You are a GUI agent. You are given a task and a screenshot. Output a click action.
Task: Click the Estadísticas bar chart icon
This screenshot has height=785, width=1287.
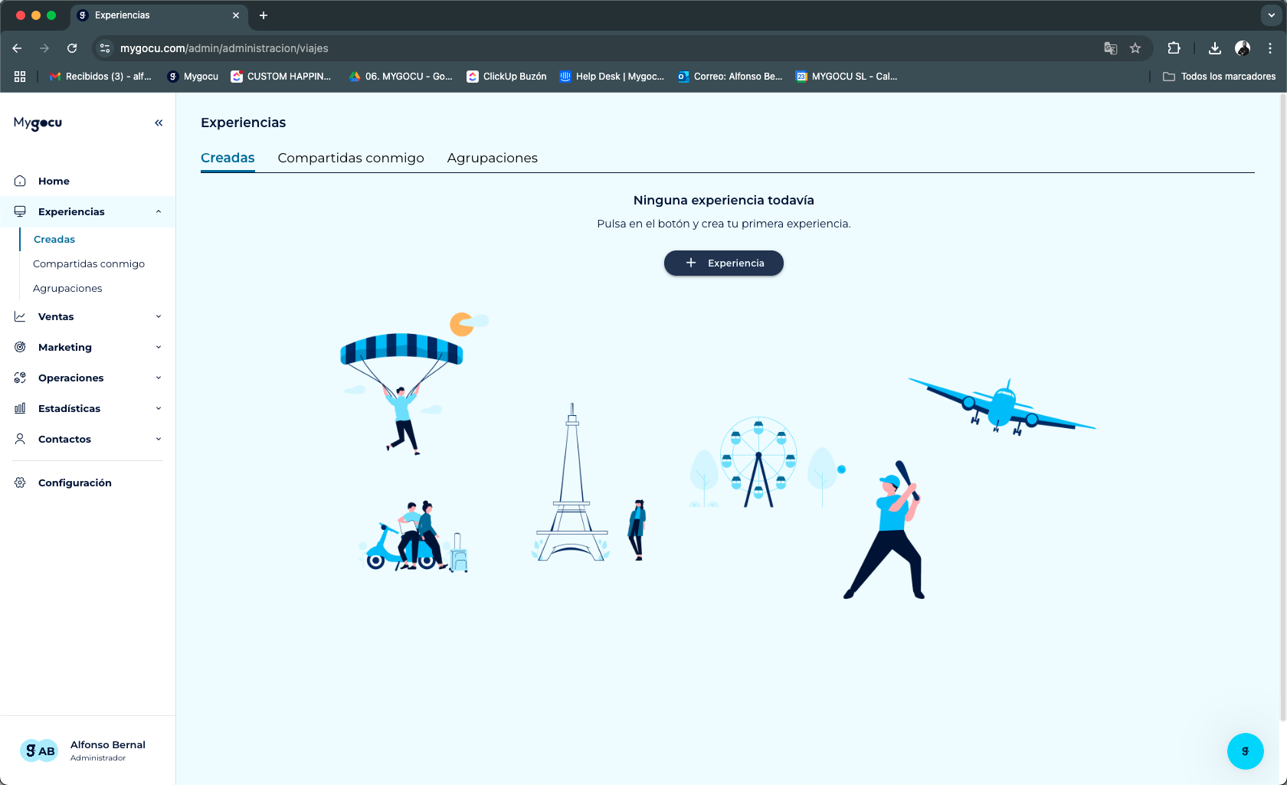(x=20, y=408)
